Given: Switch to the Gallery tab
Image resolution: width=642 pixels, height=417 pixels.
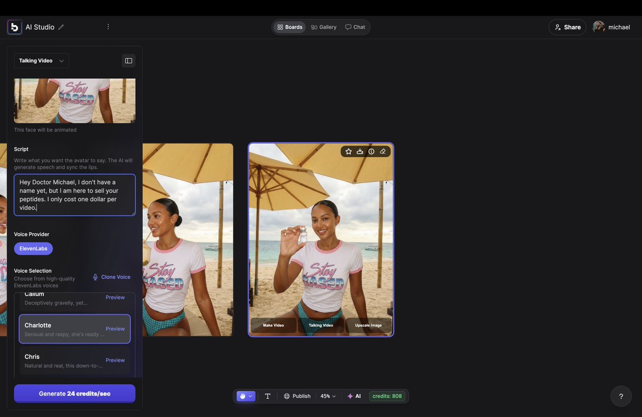Looking at the screenshot, I should click(324, 27).
